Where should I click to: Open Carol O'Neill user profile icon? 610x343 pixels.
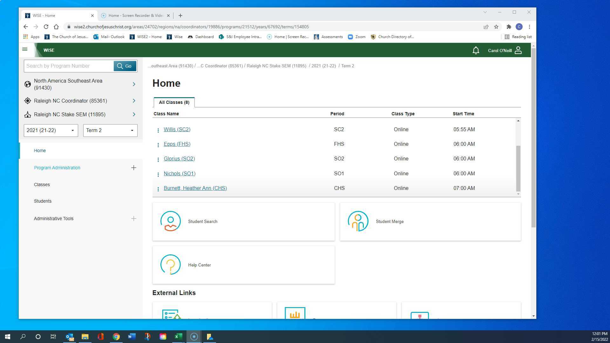click(x=518, y=50)
